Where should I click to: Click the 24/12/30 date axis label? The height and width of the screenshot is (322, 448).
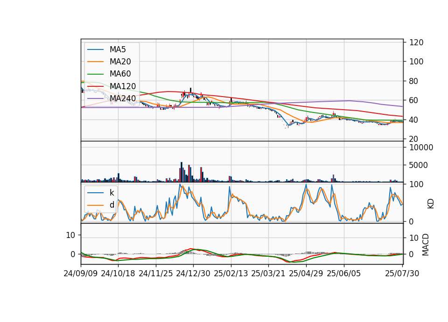(x=193, y=273)
